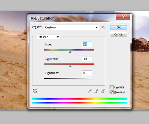Select the plain eyedropper tool
Image resolution: width=149 pixels, height=124 pixels.
pos(90,91)
